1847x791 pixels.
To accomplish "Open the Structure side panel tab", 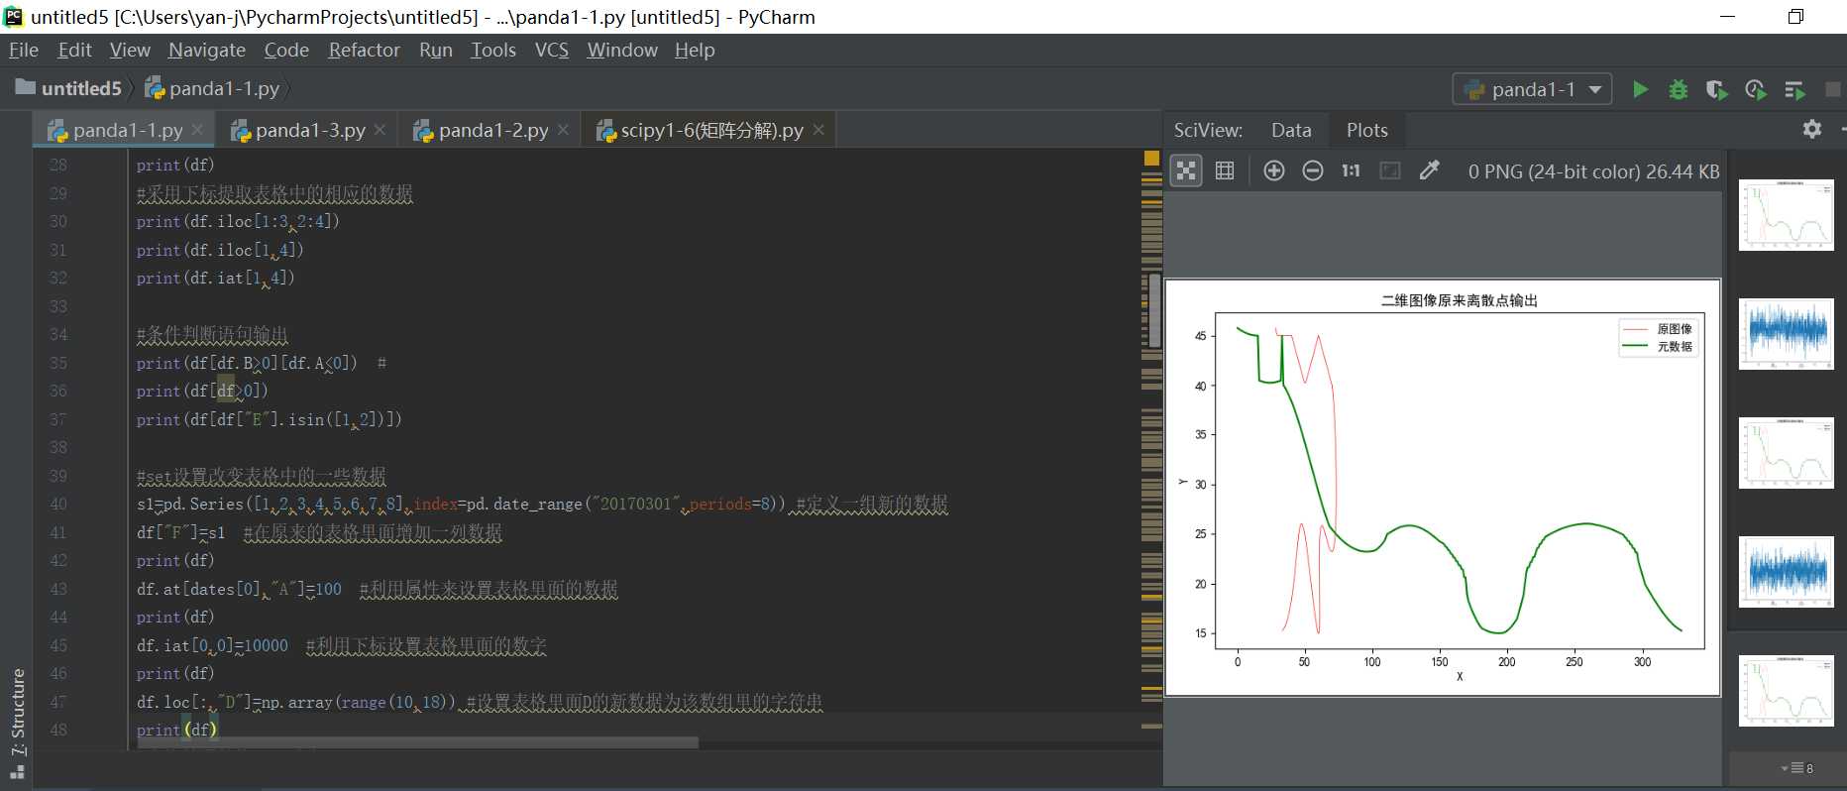I will coord(17,711).
